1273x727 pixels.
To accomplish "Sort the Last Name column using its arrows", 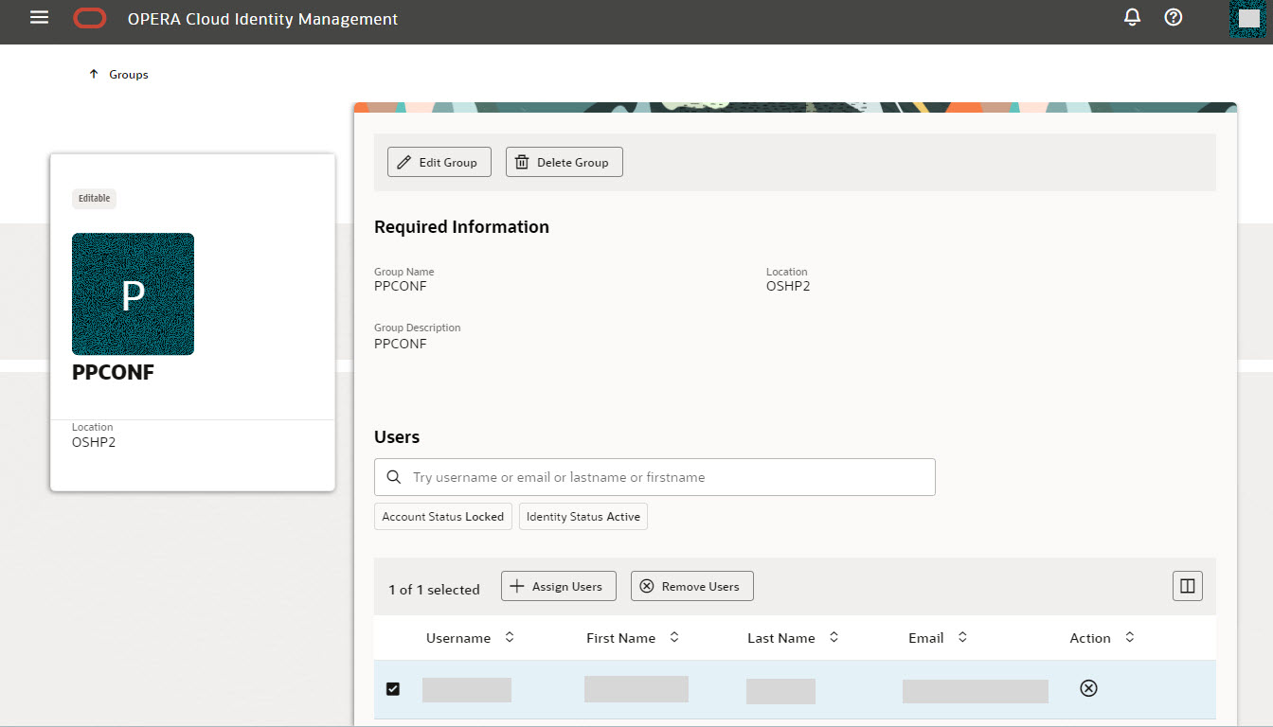I will [x=833, y=637].
